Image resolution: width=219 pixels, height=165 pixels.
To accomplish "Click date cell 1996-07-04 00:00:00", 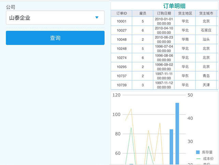I will pos(164,49).
